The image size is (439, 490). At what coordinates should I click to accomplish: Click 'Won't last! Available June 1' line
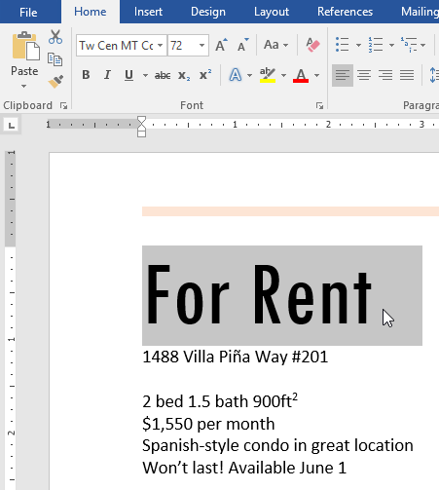click(244, 468)
